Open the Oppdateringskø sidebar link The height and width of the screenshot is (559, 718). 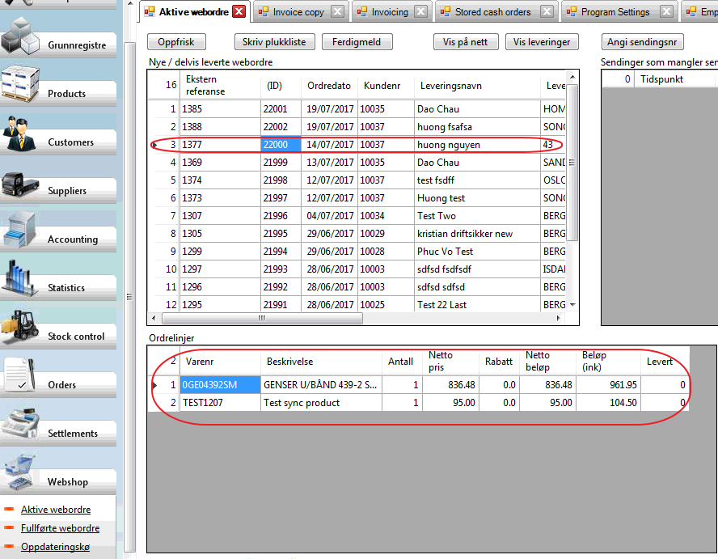[56, 547]
